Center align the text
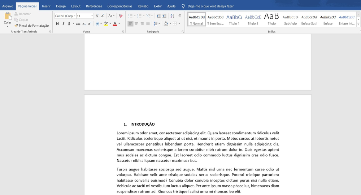361x195 pixels. click(x=136, y=23)
